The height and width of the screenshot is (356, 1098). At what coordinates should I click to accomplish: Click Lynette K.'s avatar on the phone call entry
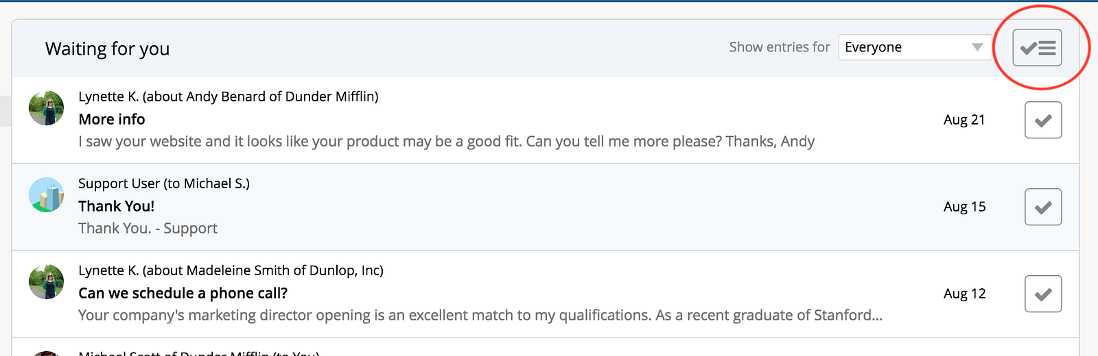click(46, 282)
